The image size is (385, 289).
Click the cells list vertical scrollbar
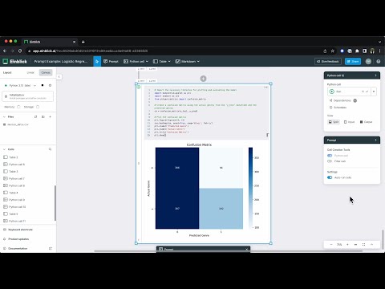(55, 203)
